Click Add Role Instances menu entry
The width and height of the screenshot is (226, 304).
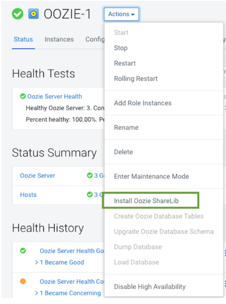click(143, 103)
